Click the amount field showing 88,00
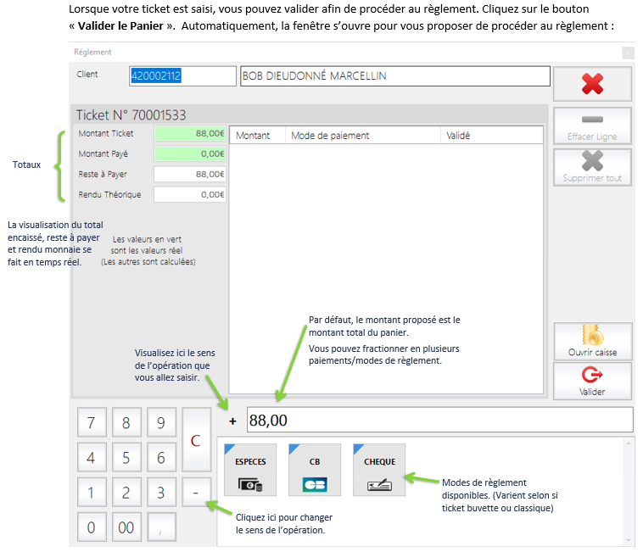The image size is (643, 552). point(439,420)
